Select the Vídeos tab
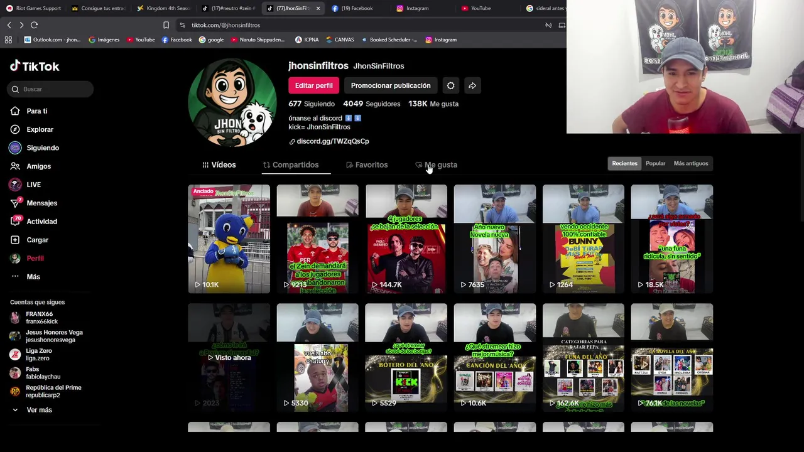Screen dimensions: 804x452 tap(219, 164)
